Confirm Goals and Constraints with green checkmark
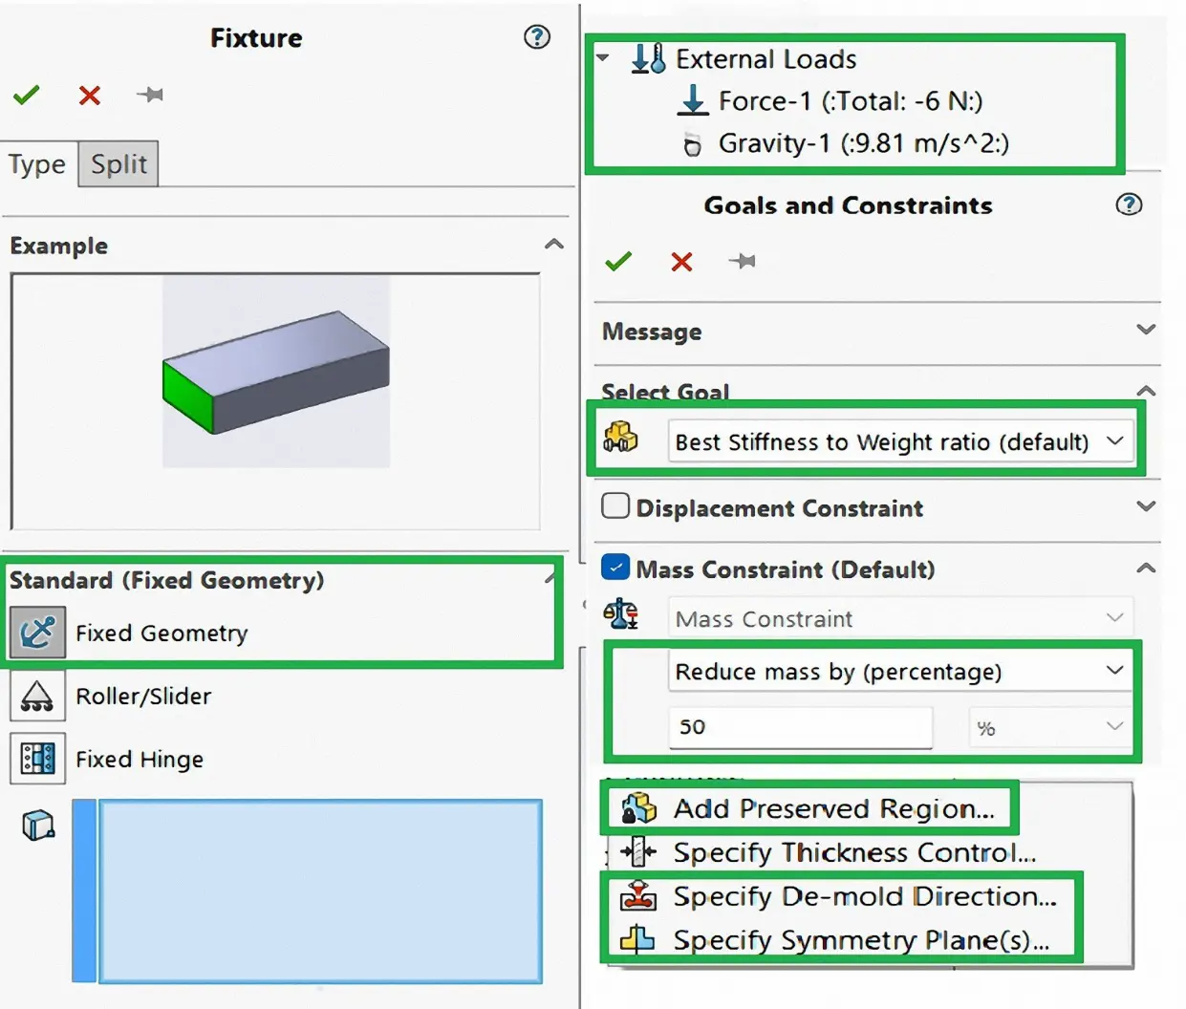Viewport: 1186px width, 1009px height. click(x=618, y=261)
